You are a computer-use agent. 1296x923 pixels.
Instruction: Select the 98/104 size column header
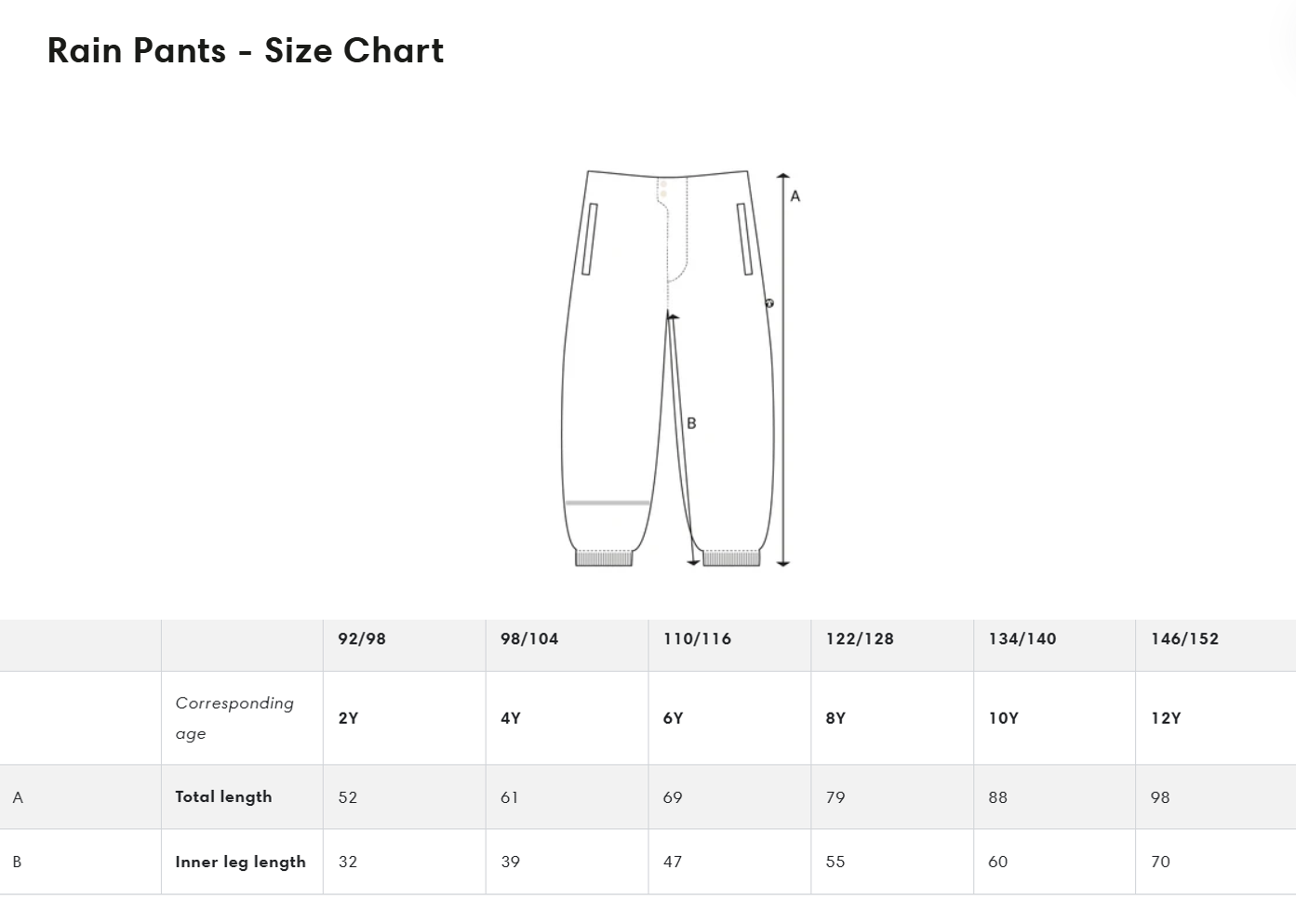point(529,639)
